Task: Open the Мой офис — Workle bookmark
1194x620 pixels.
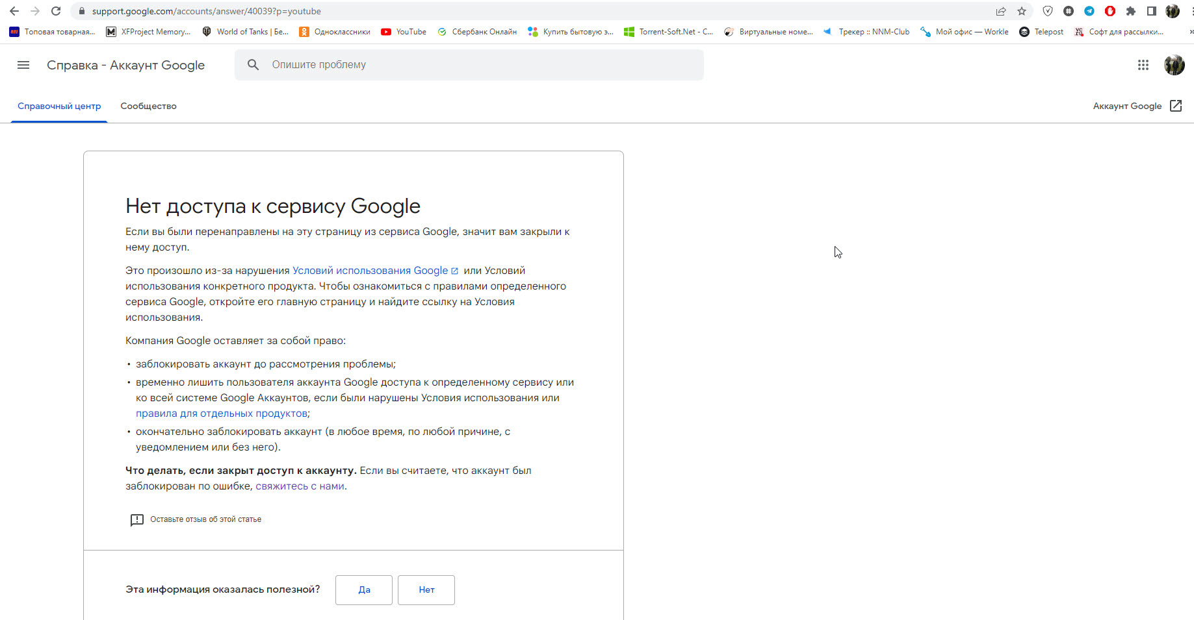Action: (965, 32)
